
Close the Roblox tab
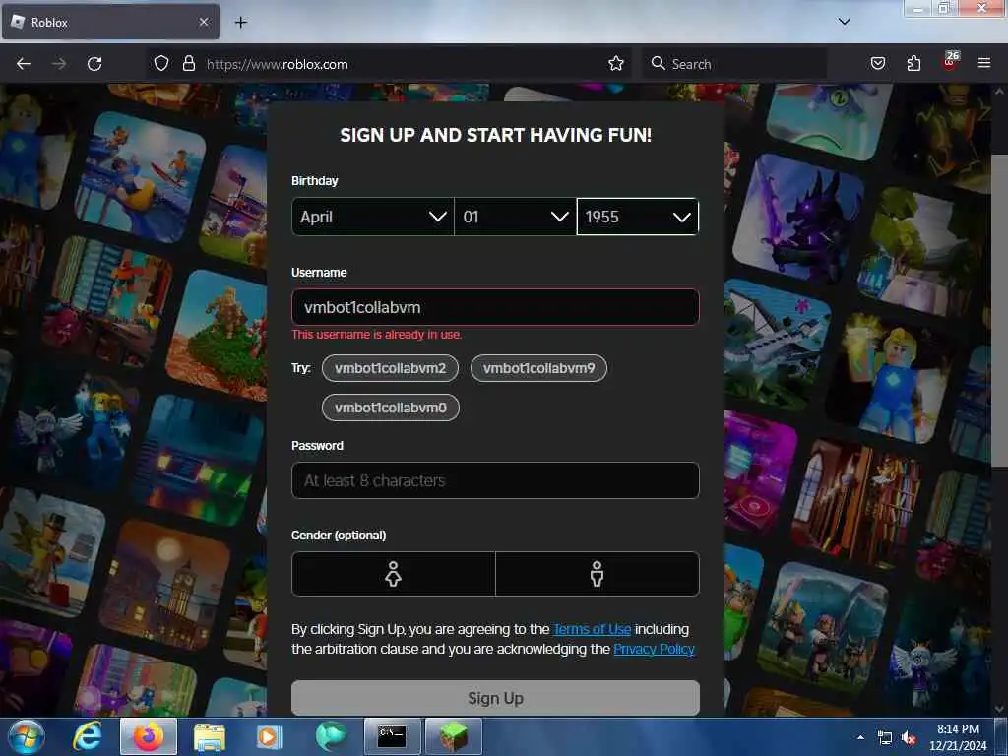[204, 22]
